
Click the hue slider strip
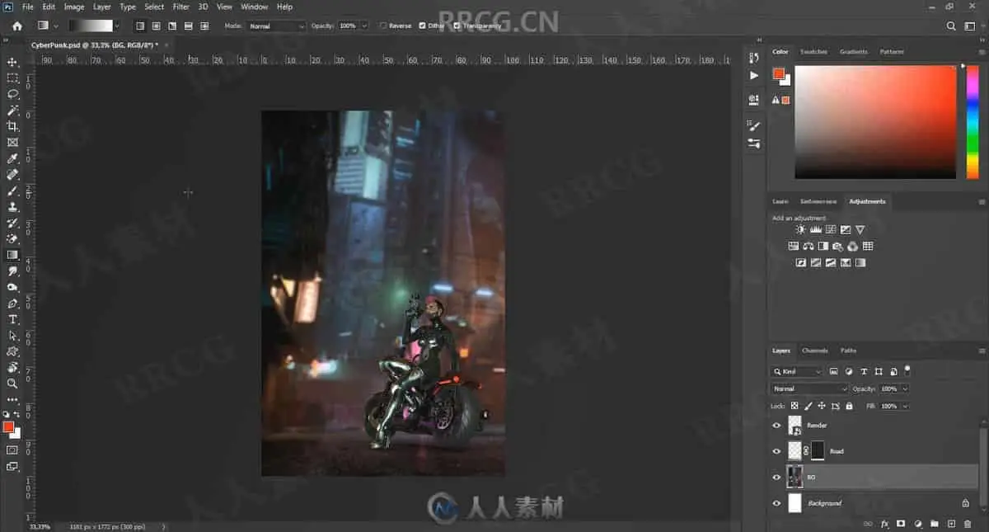pyautogui.click(x=972, y=121)
